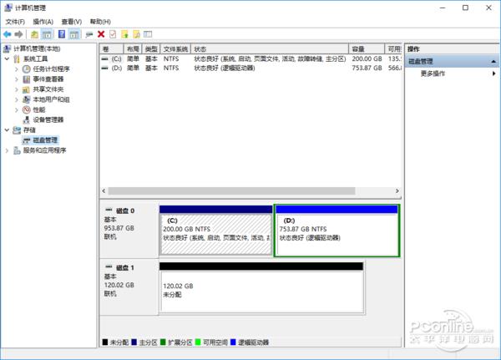501x360 pixels.
Task: Click the blue help toolbar icon
Action: click(x=62, y=34)
